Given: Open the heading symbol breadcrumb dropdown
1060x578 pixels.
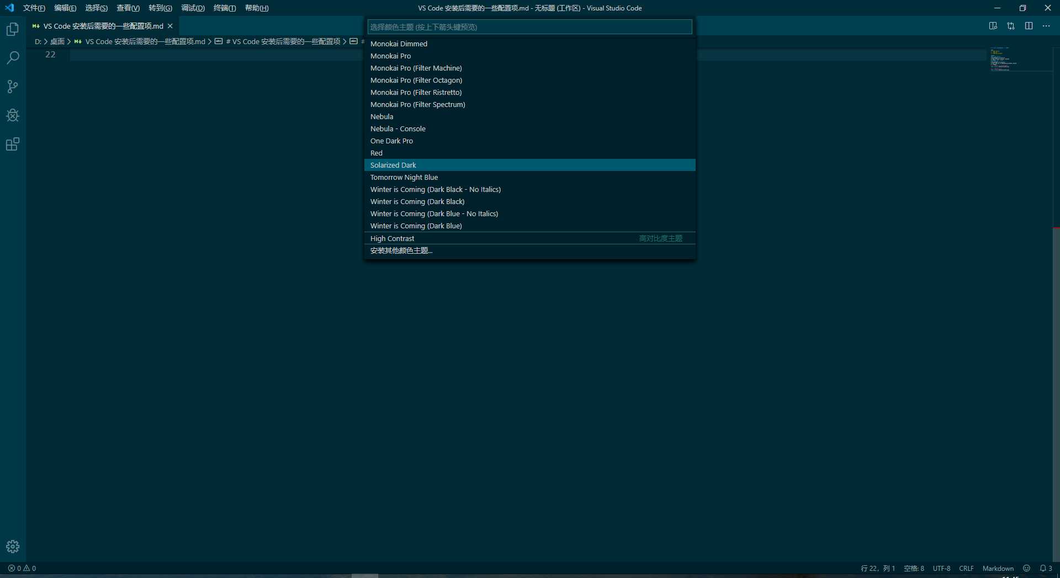Looking at the screenshot, I should pos(278,41).
